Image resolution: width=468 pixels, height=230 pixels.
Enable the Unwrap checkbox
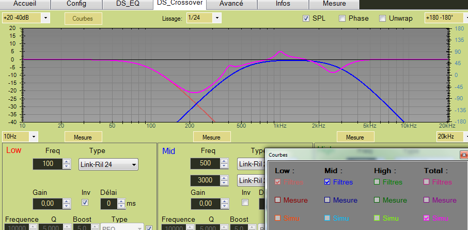coord(383,19)
